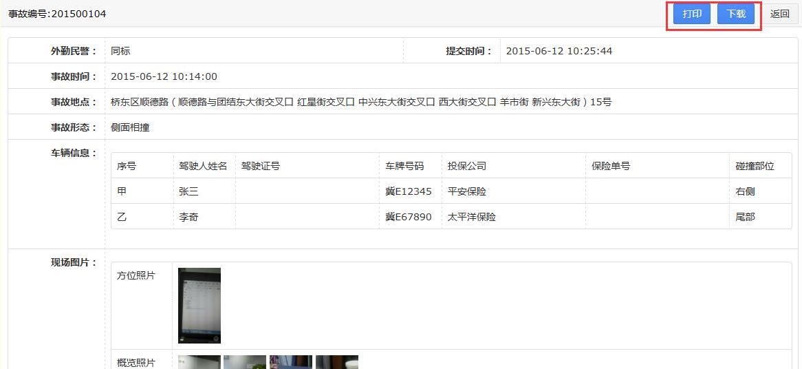Click the 提交时间 field label
Image resolution: width=802 pixels, height=369 pixels.
(x=469, y=51)
